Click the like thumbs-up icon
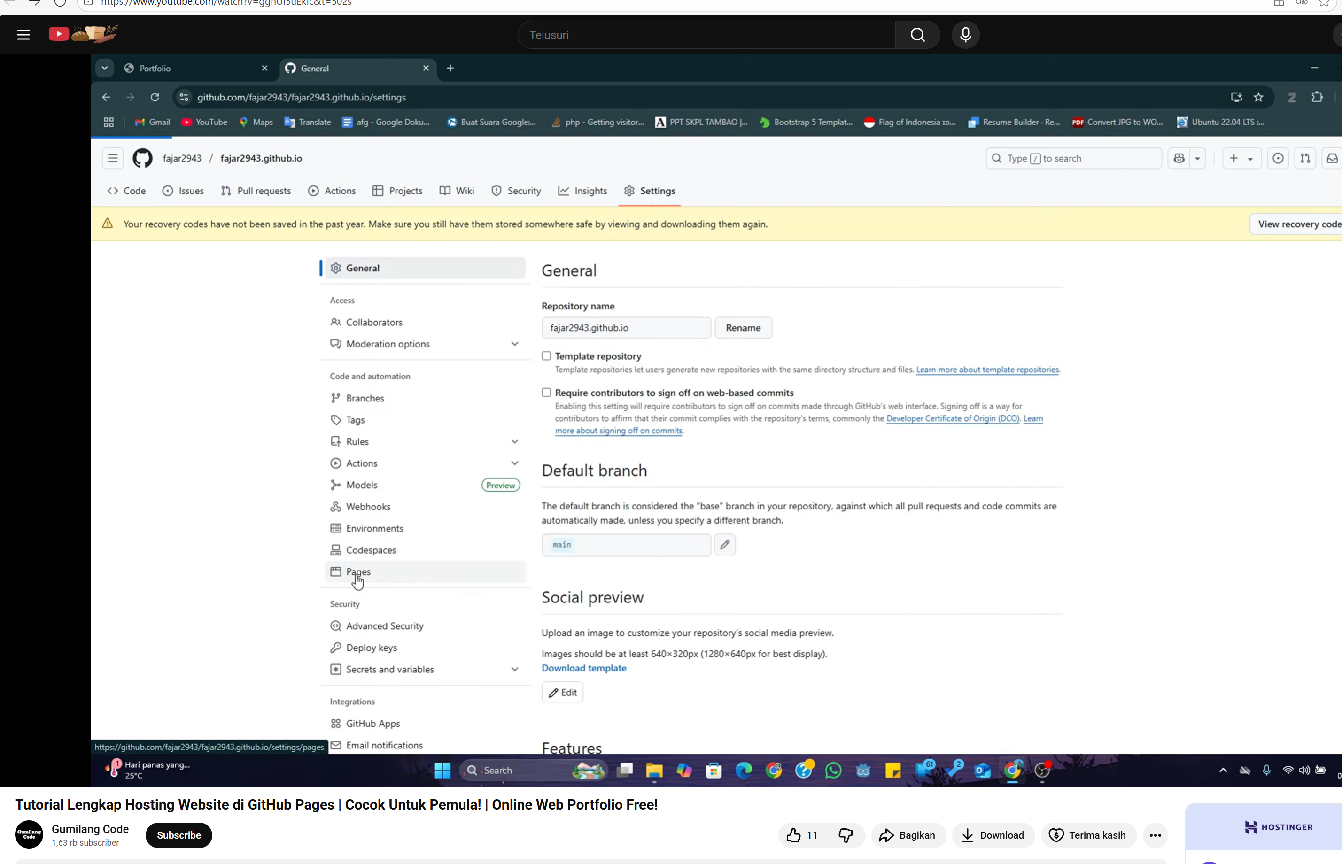The image size is (1342, 864). (x=793, y=835)
